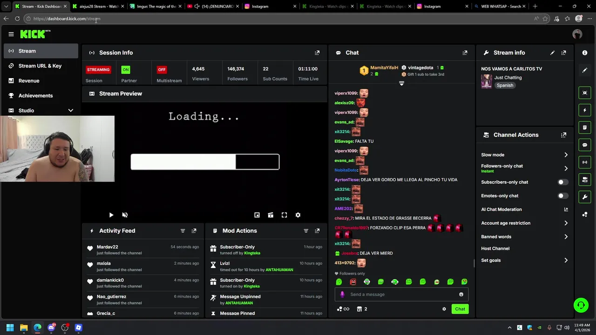Image resolution: width=596 pixels, height=335 pixels.
Task: Toggle the stream preview widget icon in right sidebar
Action: coord(585,93)
